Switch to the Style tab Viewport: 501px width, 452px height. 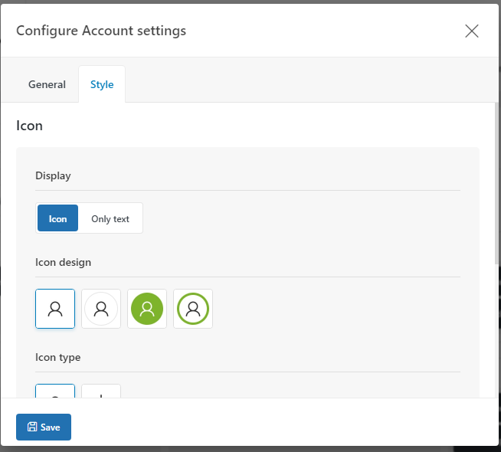point(102,84)
